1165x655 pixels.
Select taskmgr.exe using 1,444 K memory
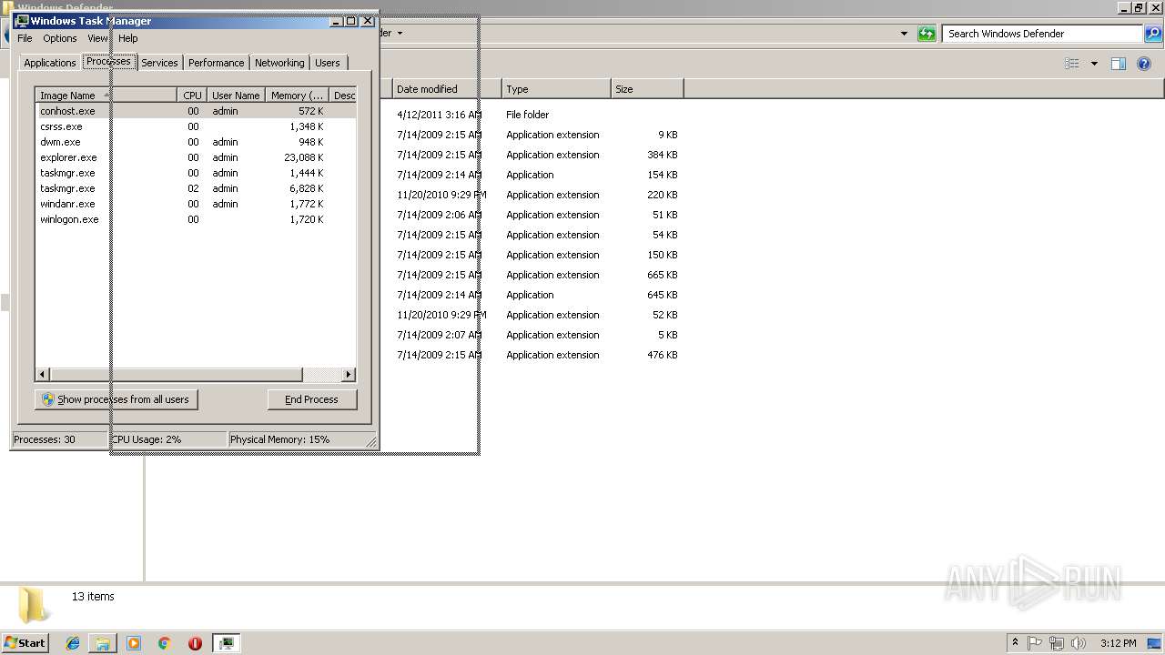[196, 173]
